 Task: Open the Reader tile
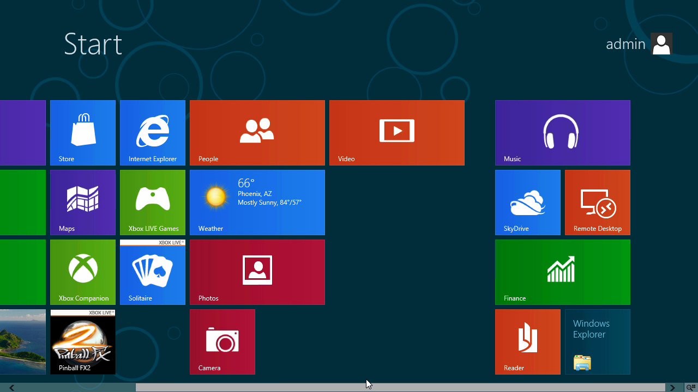528,342
